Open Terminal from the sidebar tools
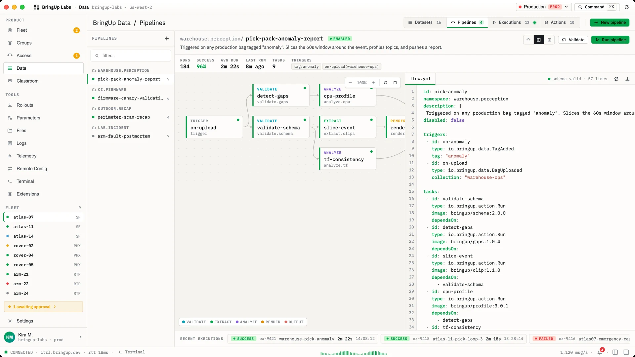The image size is (635, 357). [x=43, y=181]
